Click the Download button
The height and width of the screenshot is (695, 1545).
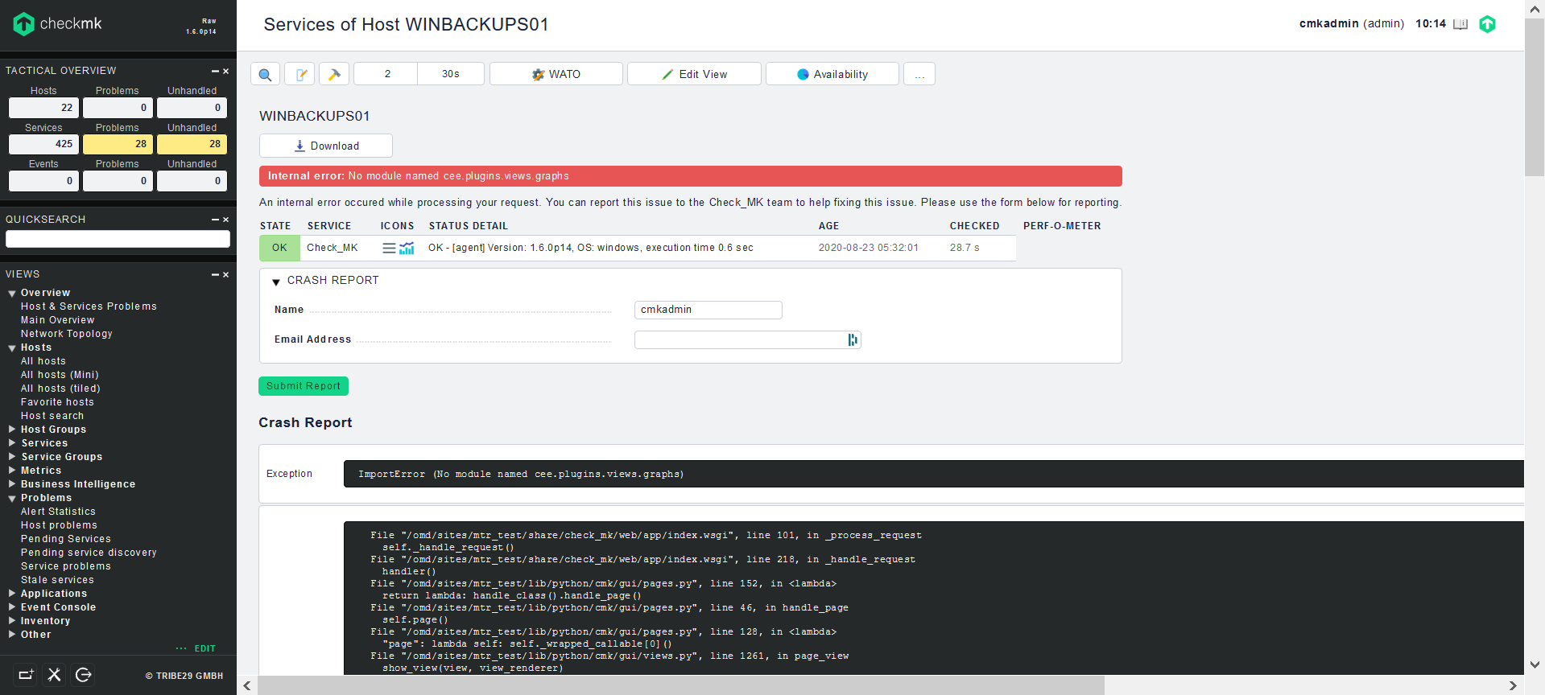(x=325, y=146)
